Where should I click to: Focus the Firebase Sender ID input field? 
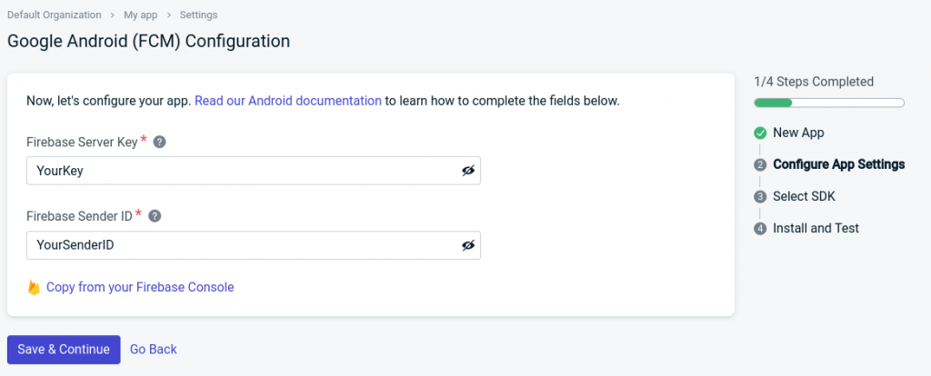click(241, 245)
